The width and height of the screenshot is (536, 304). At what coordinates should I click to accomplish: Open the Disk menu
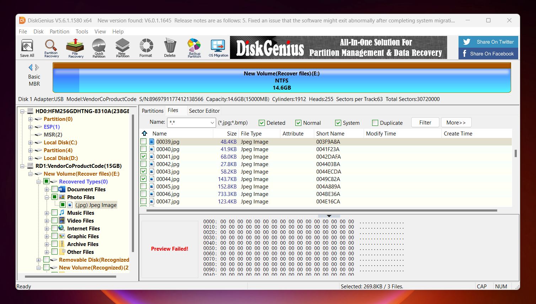coord(38,31)
